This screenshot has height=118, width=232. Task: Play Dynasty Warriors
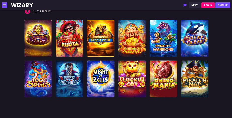tap(163, 38)
